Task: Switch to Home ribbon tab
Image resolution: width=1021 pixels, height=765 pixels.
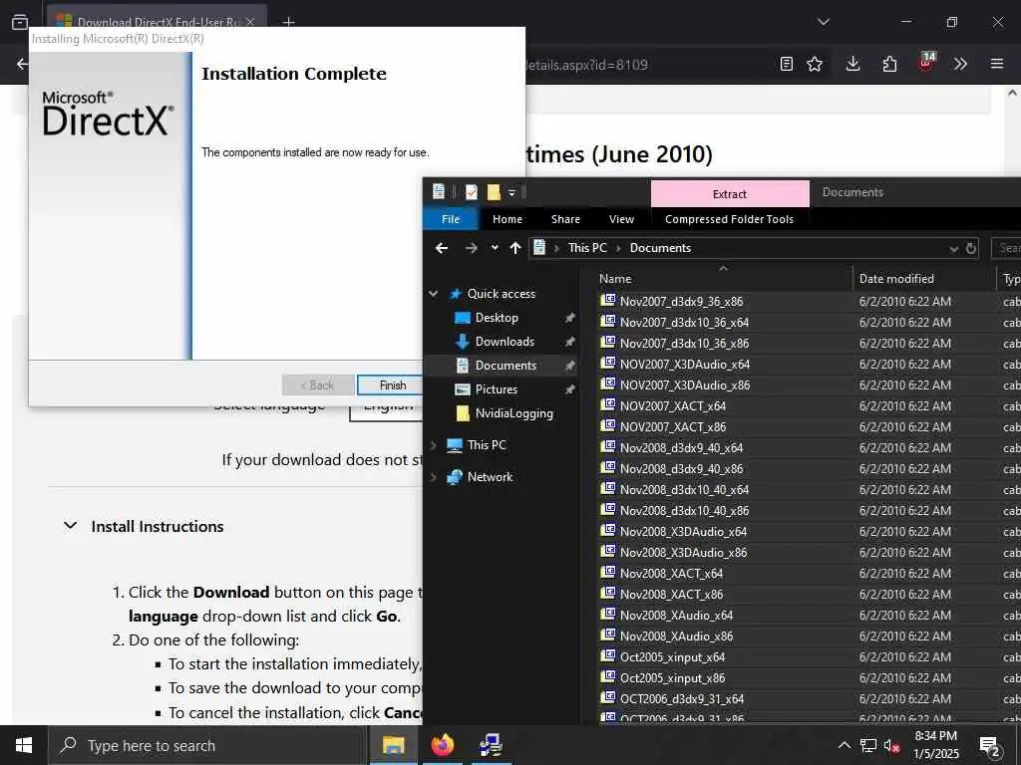Action: pyautogui.click(x=508, y=219)
